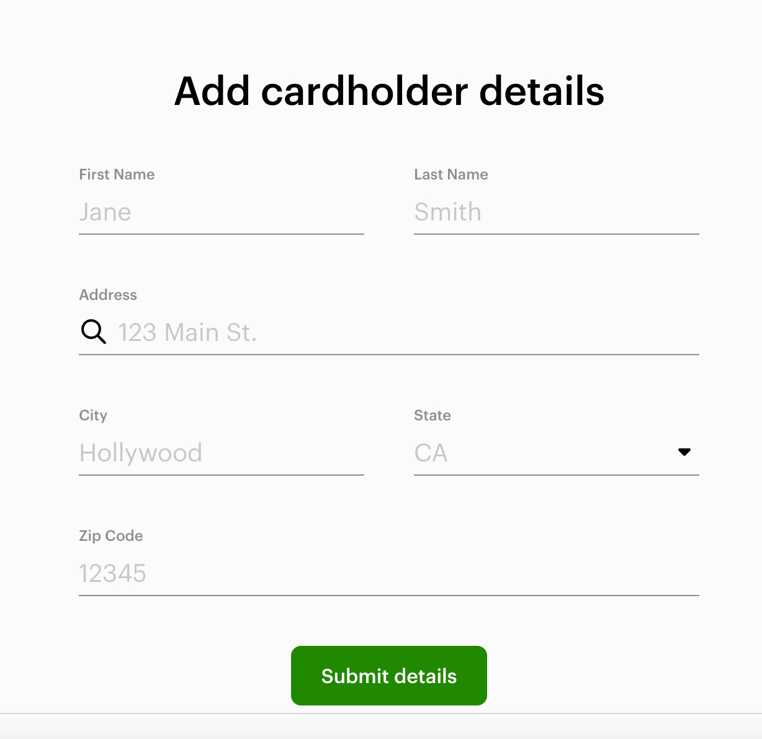Screen dimensions: 762x739
Task: Click the First Name label
Action: (x=117, y=175)
